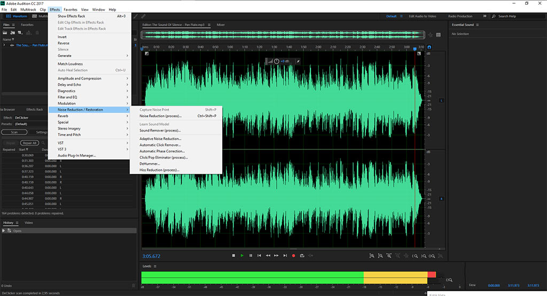Expand the Pan Flute file entry in Files
The height and width of the screenshot is (296, 547).
click(x=4, y=45)
